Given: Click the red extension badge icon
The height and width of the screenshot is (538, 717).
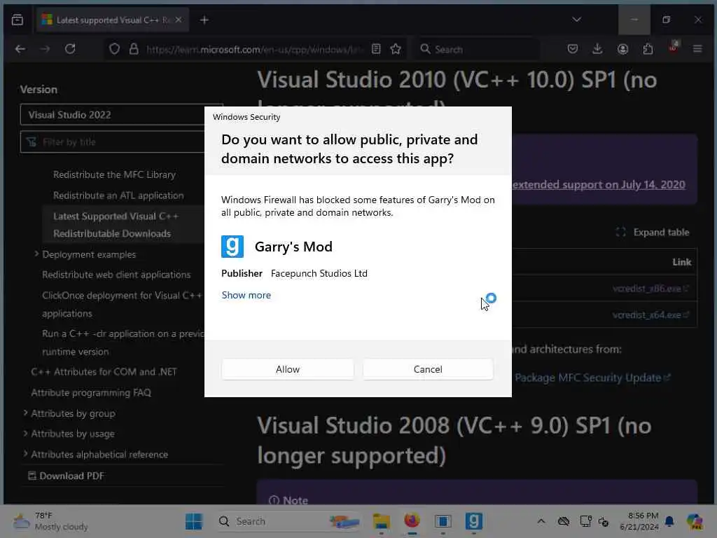Looking at the screenshot, I should pyautogui.click(x=673, y=47).
